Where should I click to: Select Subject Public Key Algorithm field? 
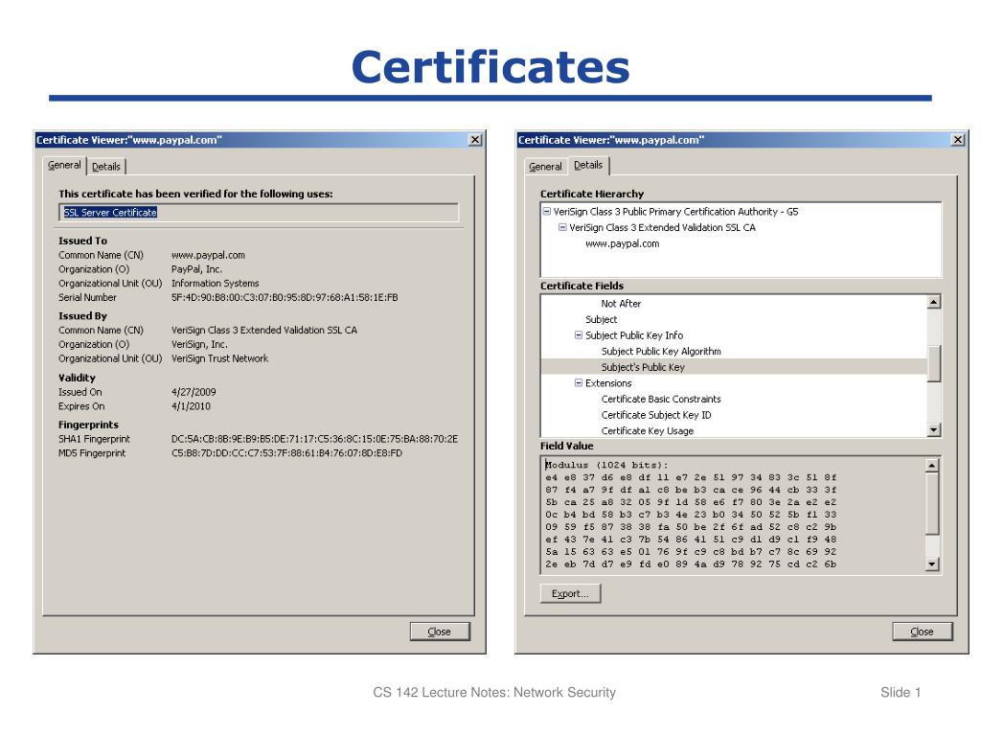[661, 351]
